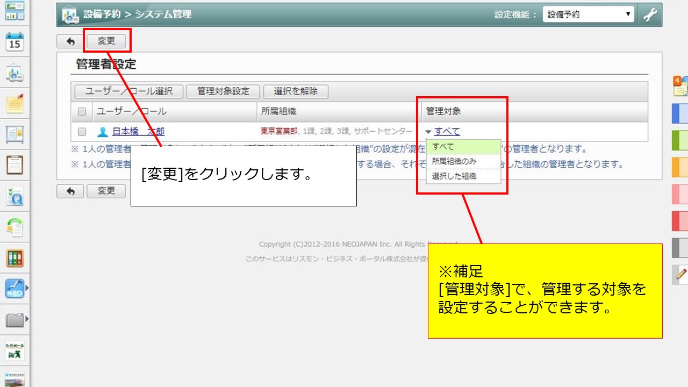Expand the NEO chart icon submenu arrow
This screenshot has width=688, height=387.
[27, 289]
